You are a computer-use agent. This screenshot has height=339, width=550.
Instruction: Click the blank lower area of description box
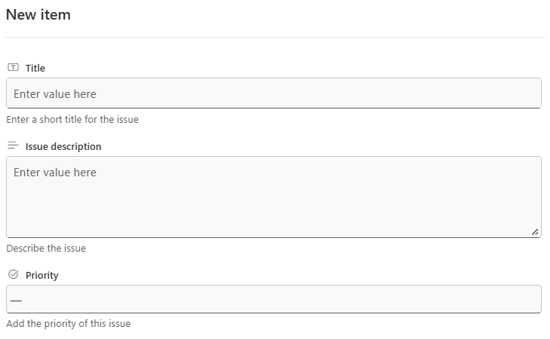[274, 214]
